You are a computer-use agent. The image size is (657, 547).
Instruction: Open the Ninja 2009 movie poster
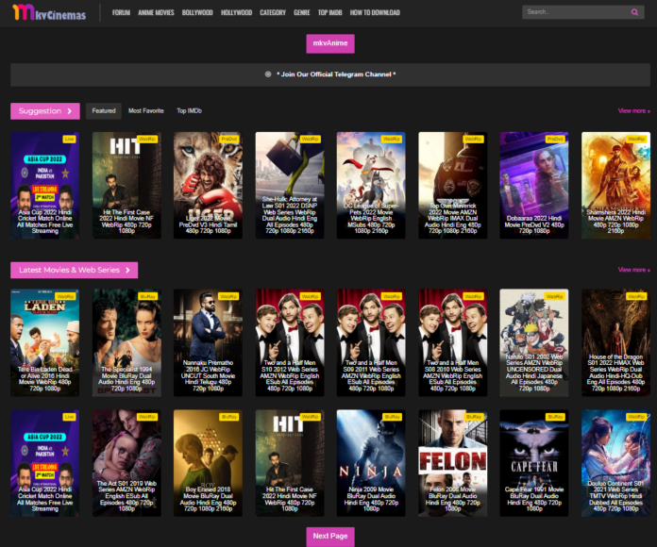371,463
